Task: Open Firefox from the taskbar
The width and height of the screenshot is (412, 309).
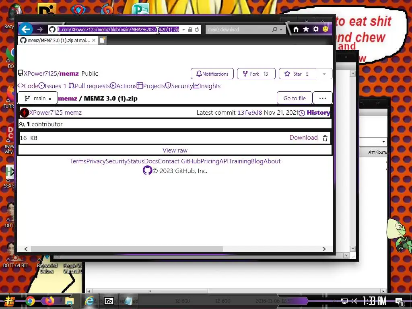Action: point(49,301)
